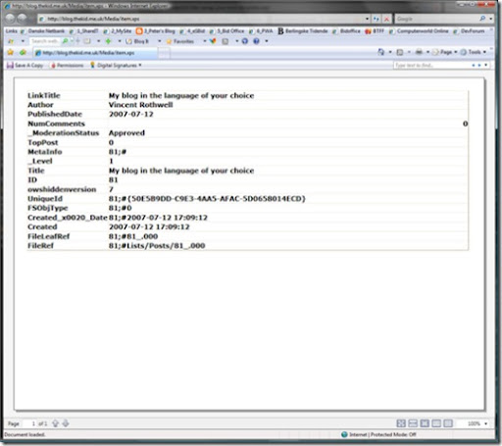
Task: Print the page with the printer icon
Action: [x=419, y=52]
